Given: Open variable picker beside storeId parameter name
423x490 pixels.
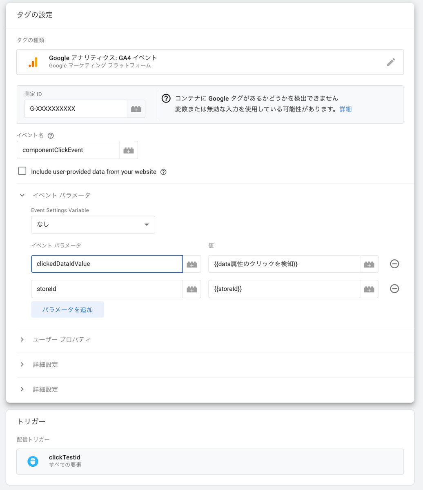Looking at the screenshot, I should pos(192,289).
